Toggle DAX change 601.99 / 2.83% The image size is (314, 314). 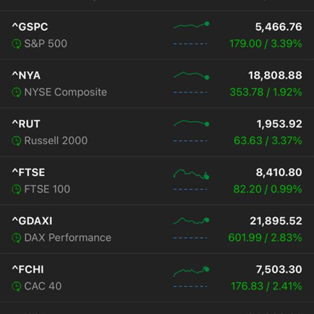265,238
